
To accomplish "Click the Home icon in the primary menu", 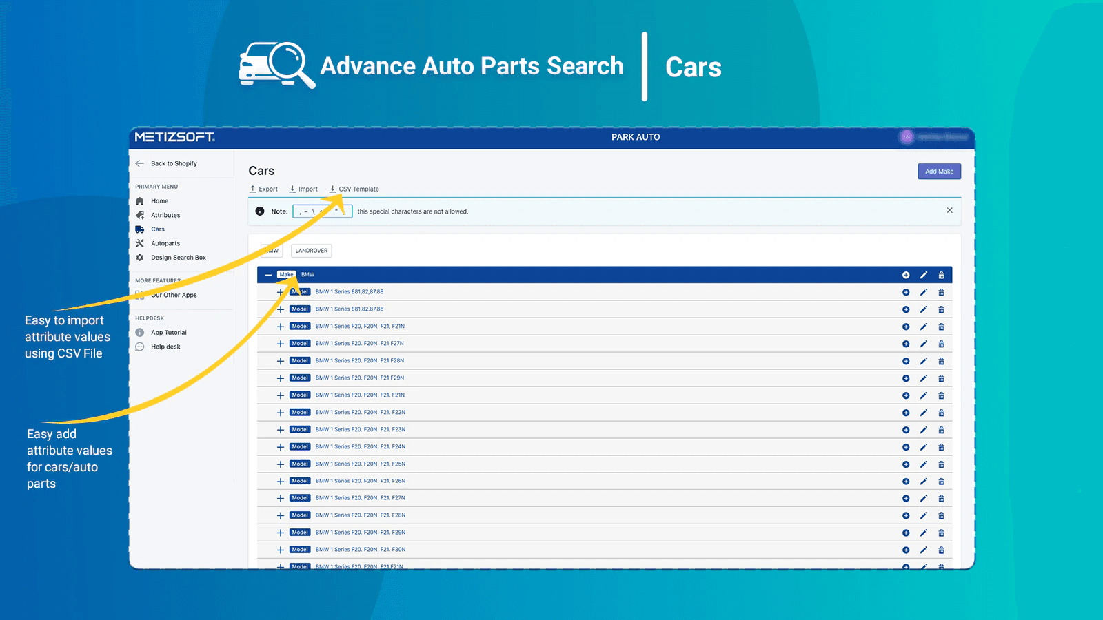I will 141,200.
